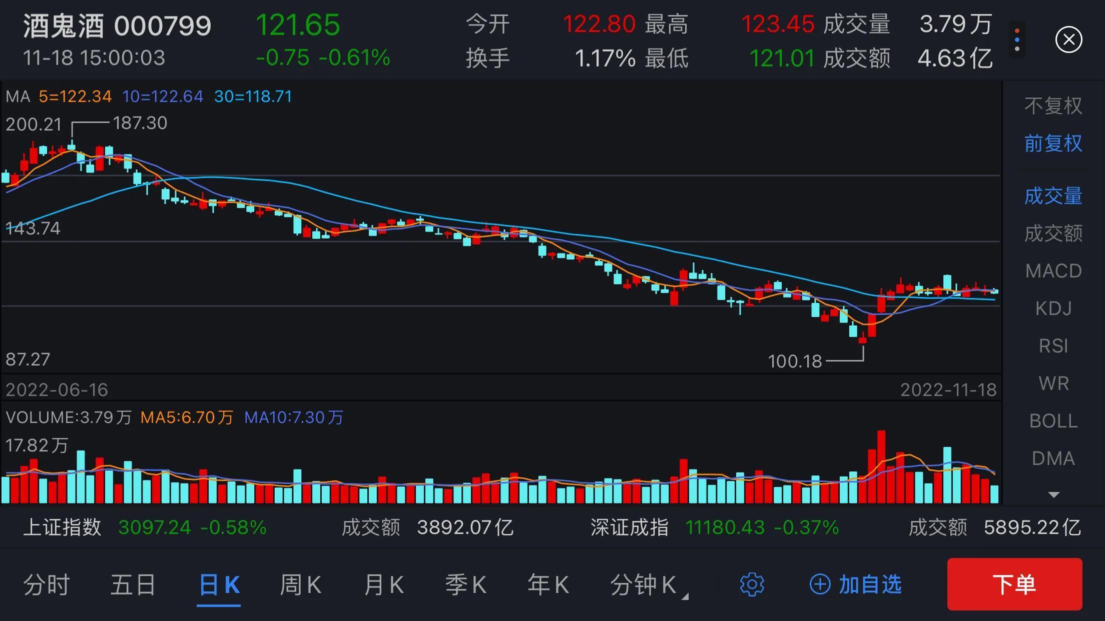Select 不复权 price adjustment mode

(1053, 105)
